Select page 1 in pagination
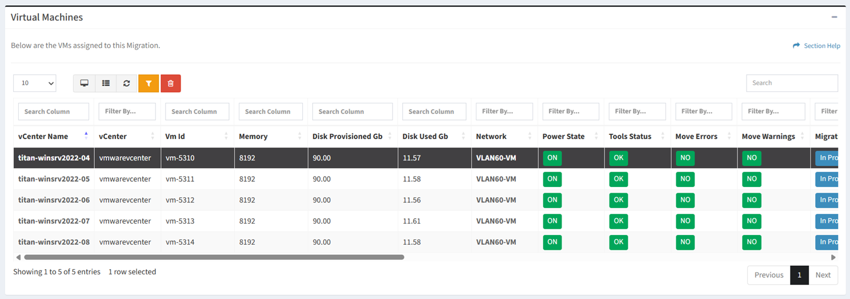The height and width of the screenshot is (299, 850). pyautogui.click(x=799, y=275)
